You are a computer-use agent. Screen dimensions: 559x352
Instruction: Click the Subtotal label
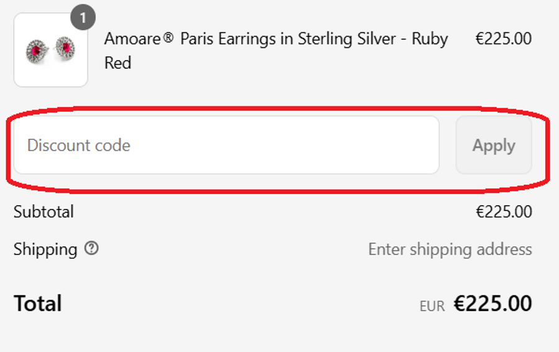pyautogui.click(x=43, y=211)
